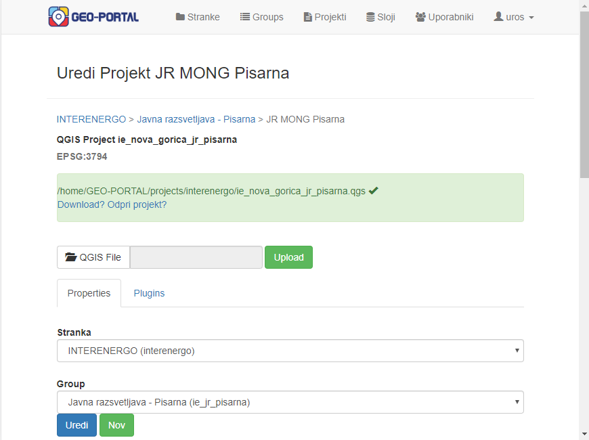Viewport: 589px width, 440px height.
Task: Click the Uporabniki users icon
Action: coord(420,17)
